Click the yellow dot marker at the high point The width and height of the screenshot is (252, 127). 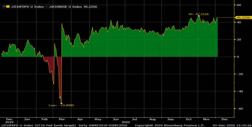pyautogui.click(x=199, y=16)
